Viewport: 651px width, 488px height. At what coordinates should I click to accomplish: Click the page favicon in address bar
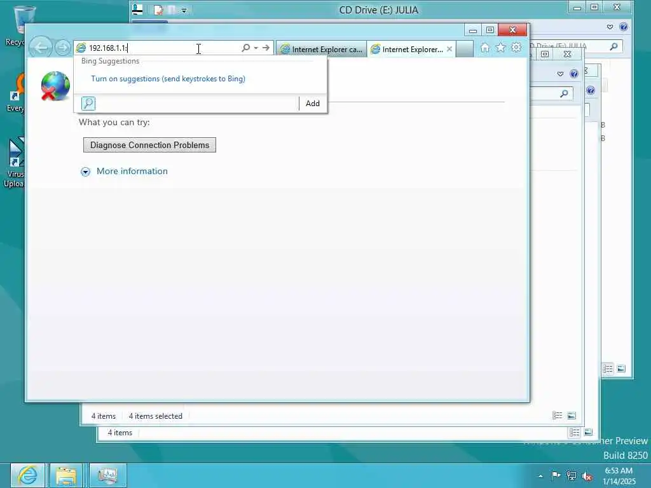[x=81, y=48]
